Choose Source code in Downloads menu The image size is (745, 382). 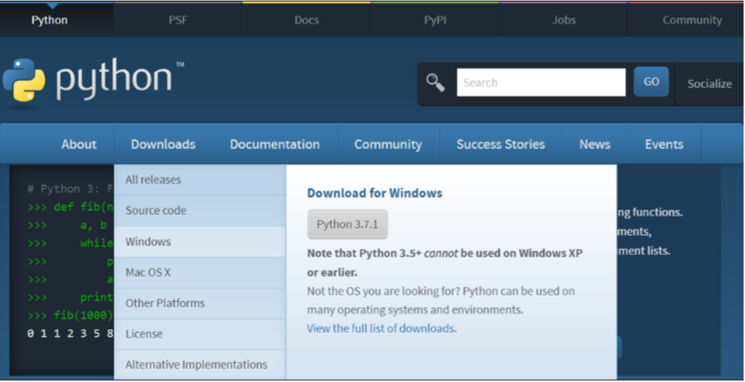[x=156, y=211]
